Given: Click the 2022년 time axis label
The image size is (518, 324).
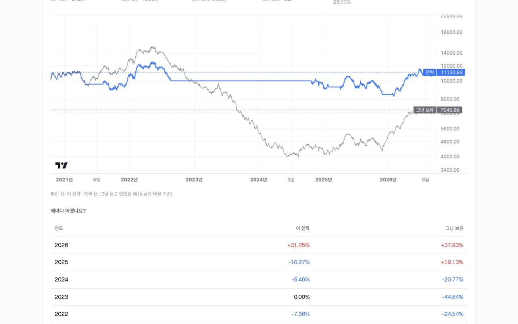Looking at the screenshot, I should coord(129,180).
